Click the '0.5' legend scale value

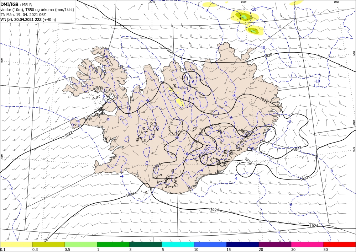tap(67, 250)
